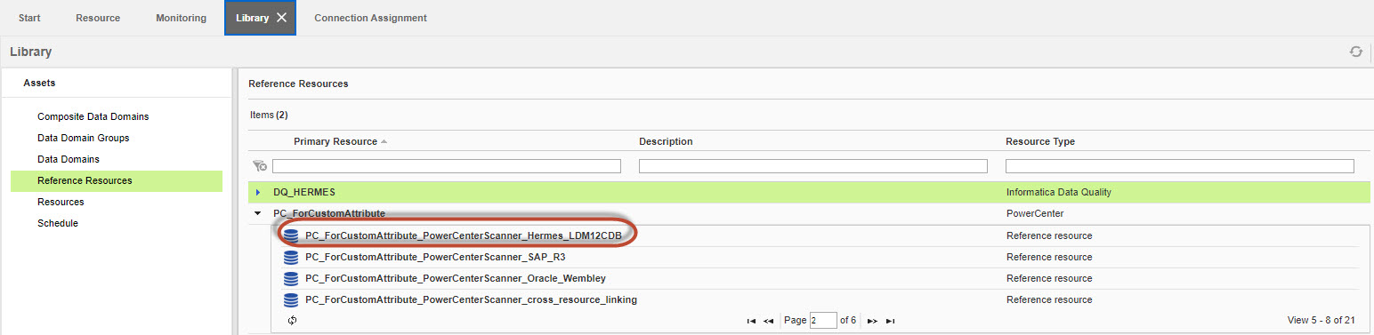The width and height of the screenshot is (1374, 335).
Task: Click the subgrid reload icon near pager
Action: pos(293,320)
